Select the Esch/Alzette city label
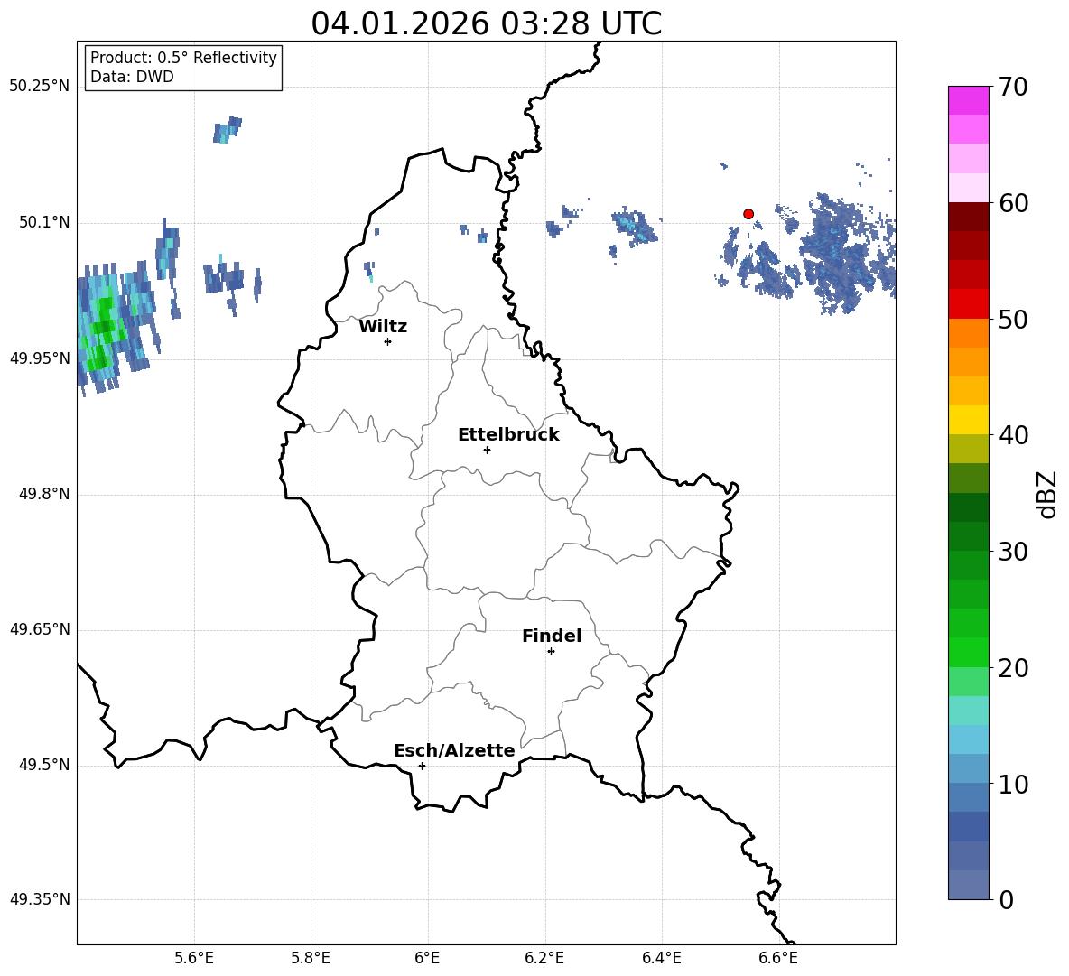Image resolution: width=1069 pixels, height=976 pixels. click(454, 750)
